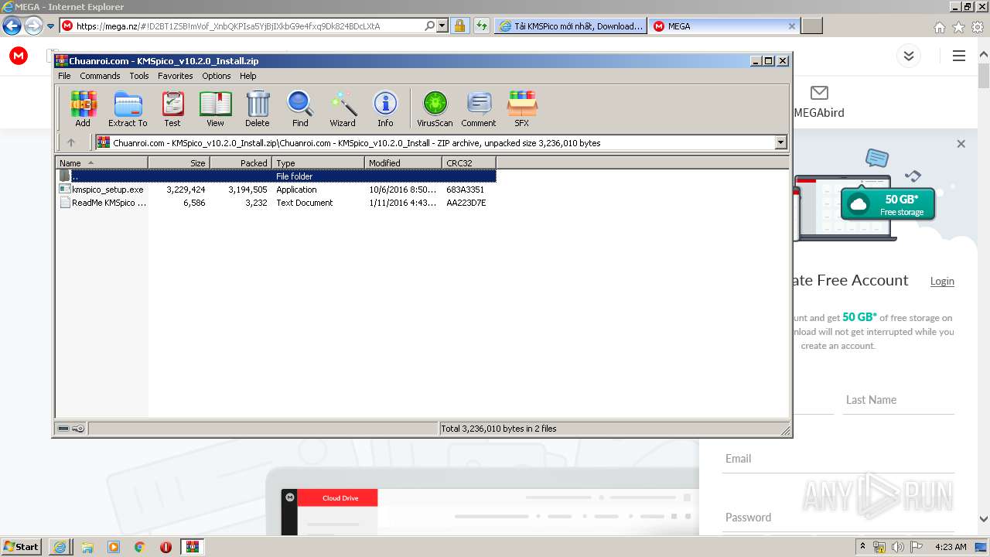This screenshot has height=557, width=990.
Task: Click the 3,229,424 size value
Action: [186, 190]
